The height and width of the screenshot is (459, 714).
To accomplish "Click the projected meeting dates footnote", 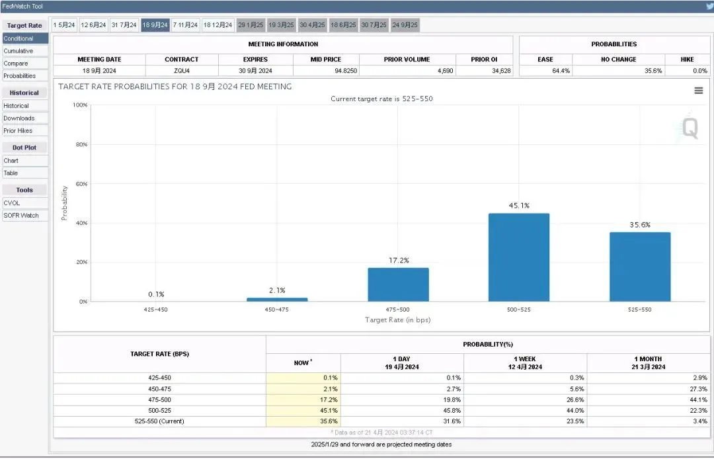I will coord(381,444).
